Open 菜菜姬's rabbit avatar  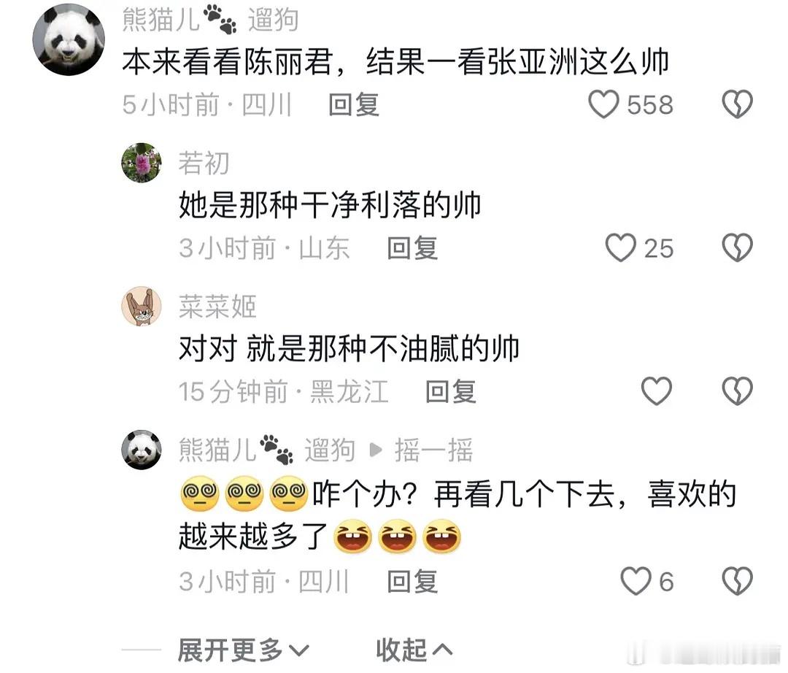pos(142,306)
